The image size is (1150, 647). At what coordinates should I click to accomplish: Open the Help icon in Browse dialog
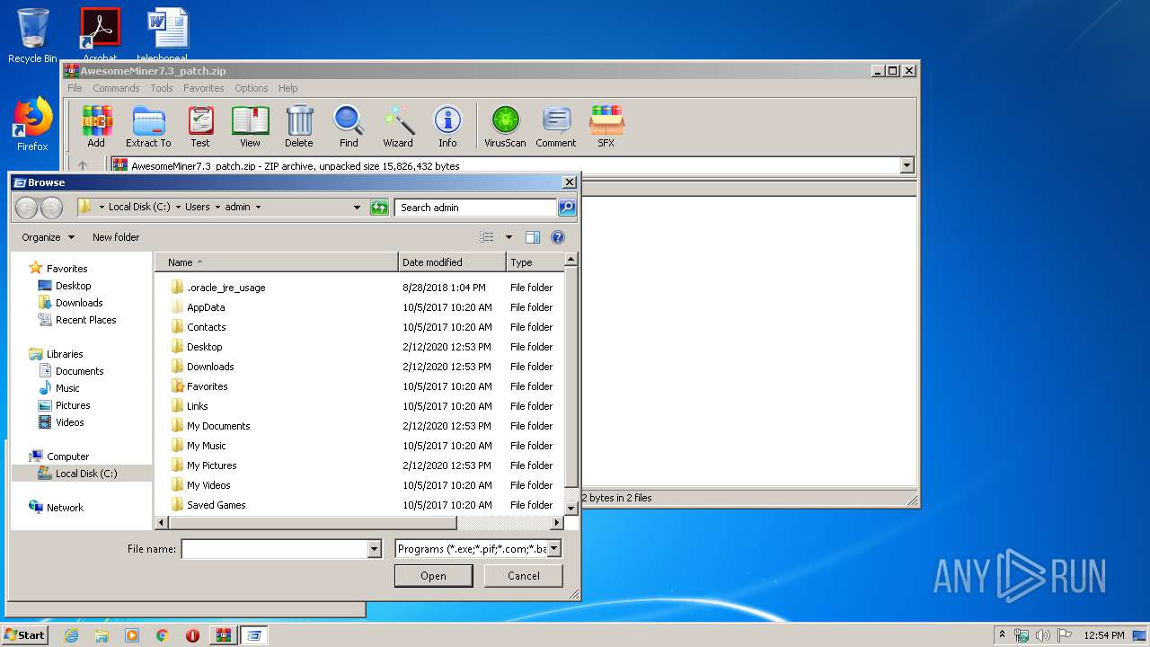coord(558,237)
